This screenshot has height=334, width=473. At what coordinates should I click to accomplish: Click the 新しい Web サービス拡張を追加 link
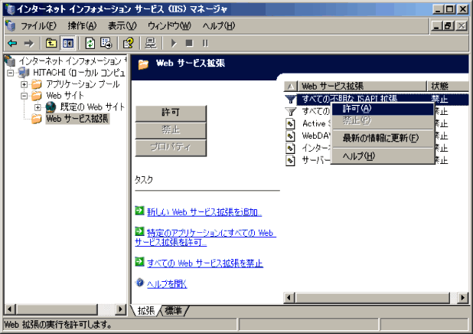click(204, 212)
